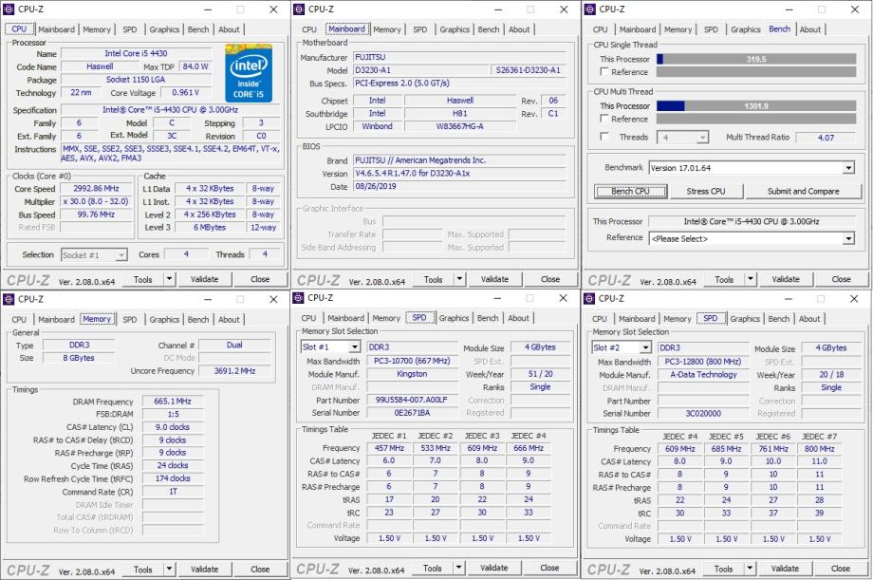Click CPU-Z title icon in Slot #1 SPD window
The image size is (873, 580).
pyautogui.click(x=301, y=298)
